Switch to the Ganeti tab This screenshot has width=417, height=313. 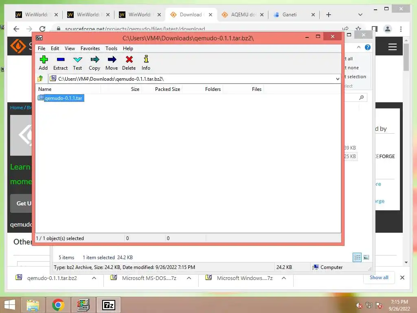294,15
